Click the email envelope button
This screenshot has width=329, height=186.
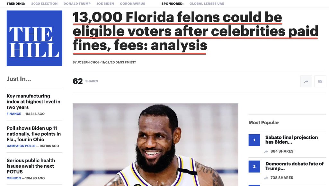pos(320,81)
